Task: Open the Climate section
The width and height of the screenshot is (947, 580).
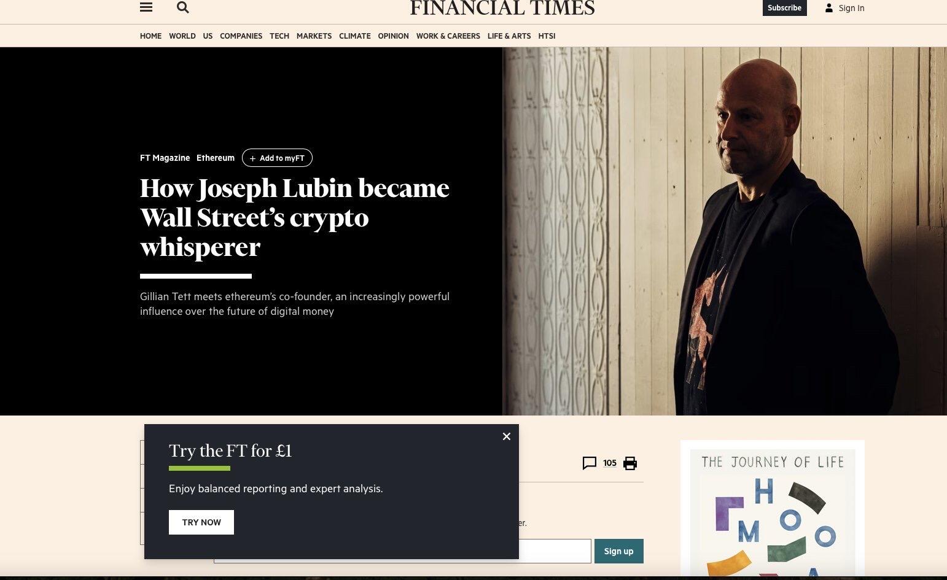Action: (355, 36)
